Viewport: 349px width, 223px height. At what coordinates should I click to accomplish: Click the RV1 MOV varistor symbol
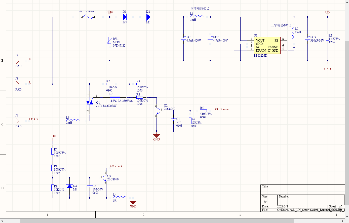point(109,41)
